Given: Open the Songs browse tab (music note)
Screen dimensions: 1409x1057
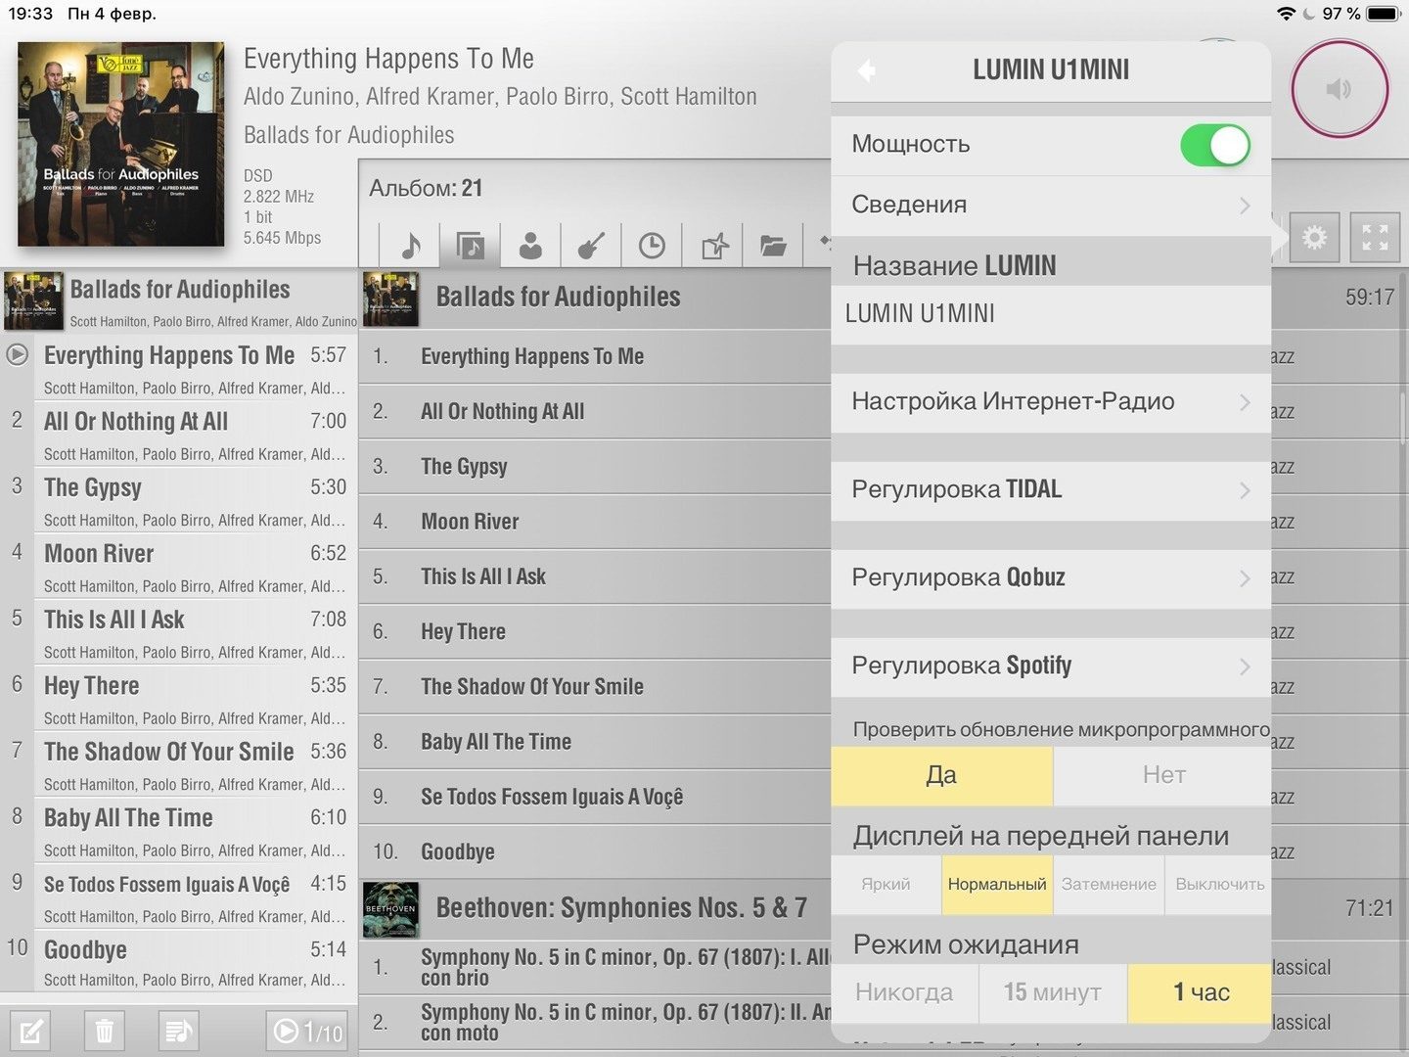Looking at the screenshot, I should tap(411, 245).
